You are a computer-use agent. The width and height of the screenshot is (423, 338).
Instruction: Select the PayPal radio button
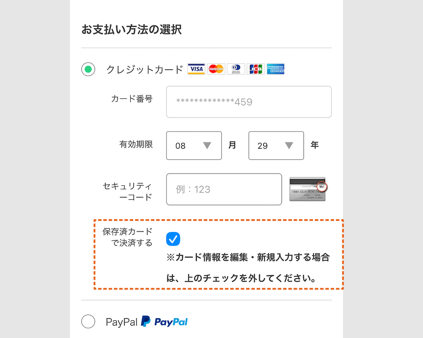point(88,321)
